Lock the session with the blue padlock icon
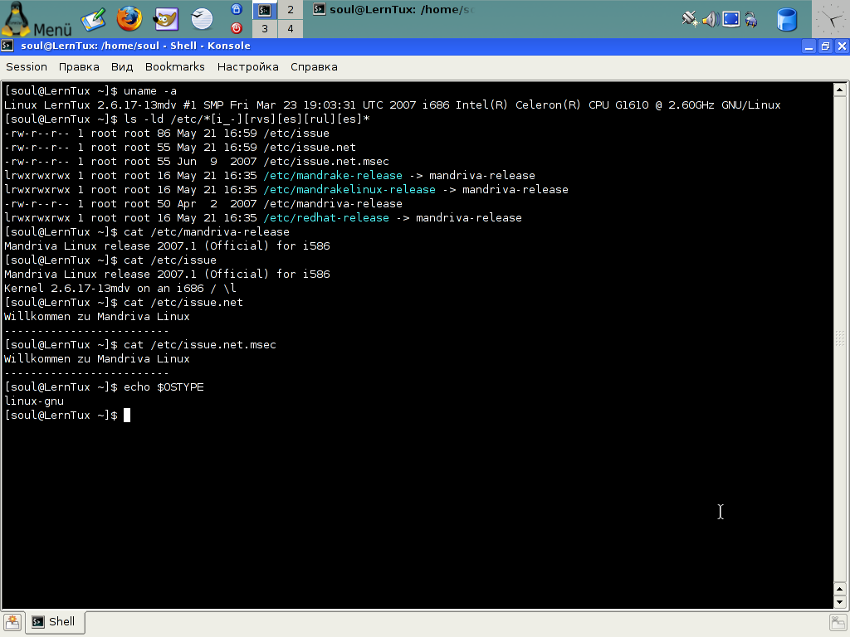 coord(237,9)
